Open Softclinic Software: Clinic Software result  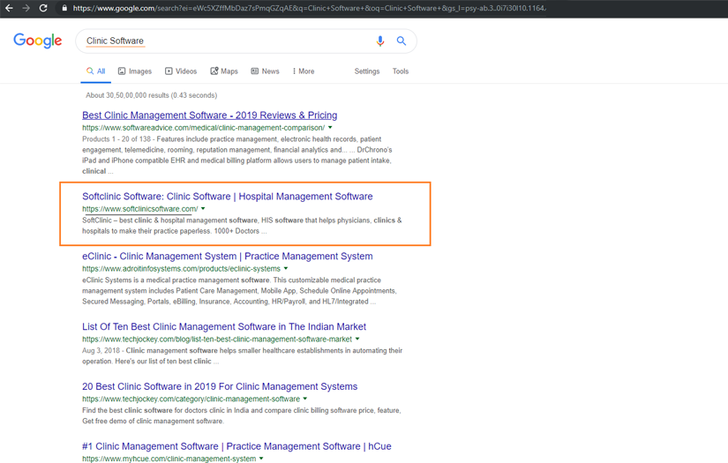[227, 197]
